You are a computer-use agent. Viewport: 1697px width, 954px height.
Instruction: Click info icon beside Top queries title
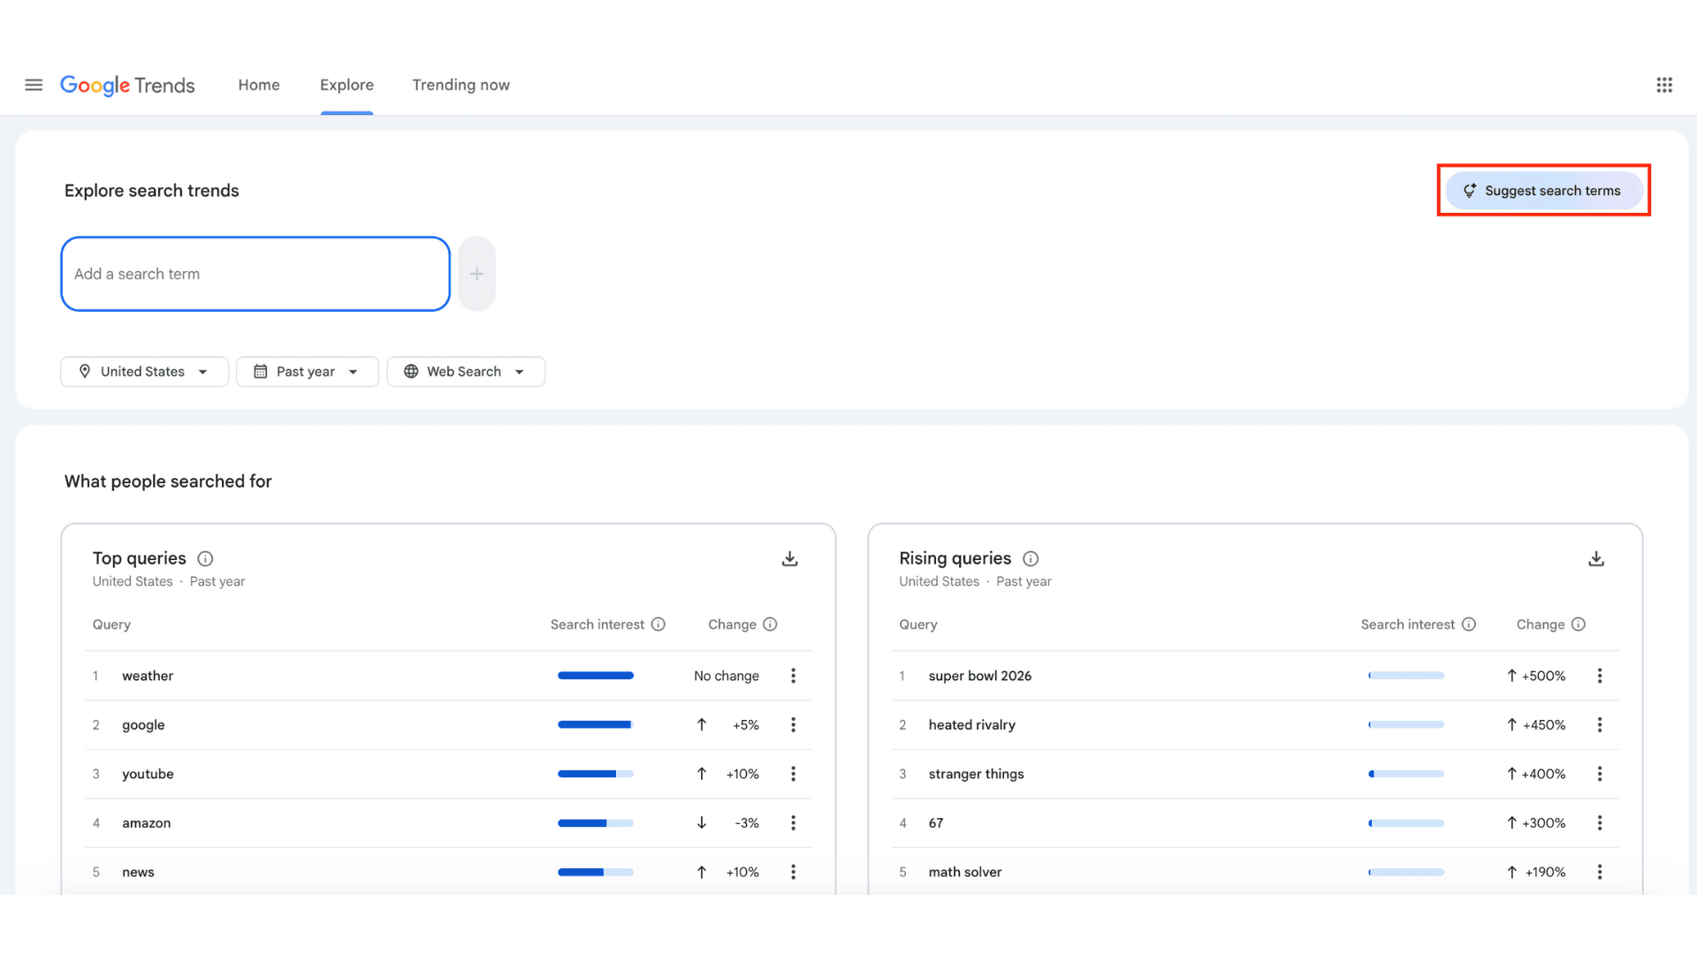point(205,559)
